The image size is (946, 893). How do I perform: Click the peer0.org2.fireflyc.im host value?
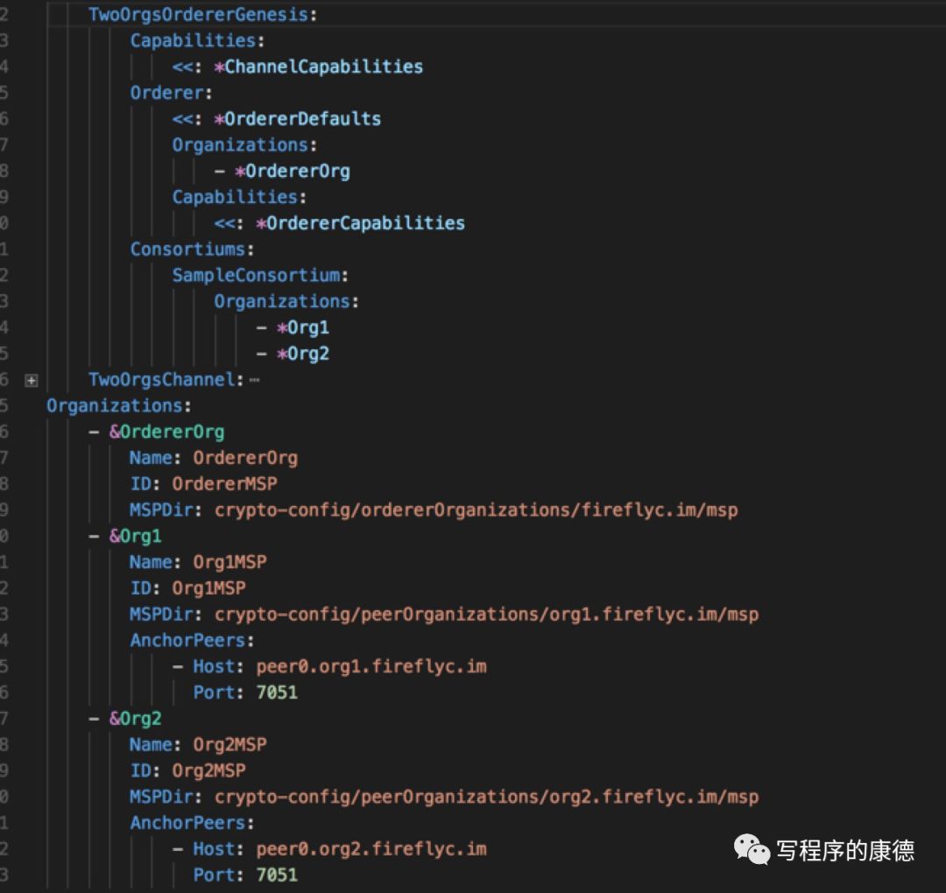pos(371,849)
